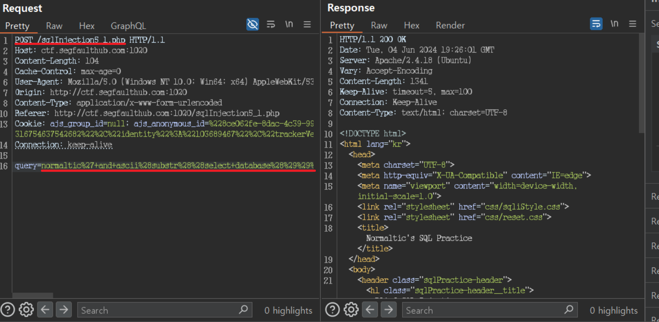Select Raw tab in Response panel

tap(379, 26)
